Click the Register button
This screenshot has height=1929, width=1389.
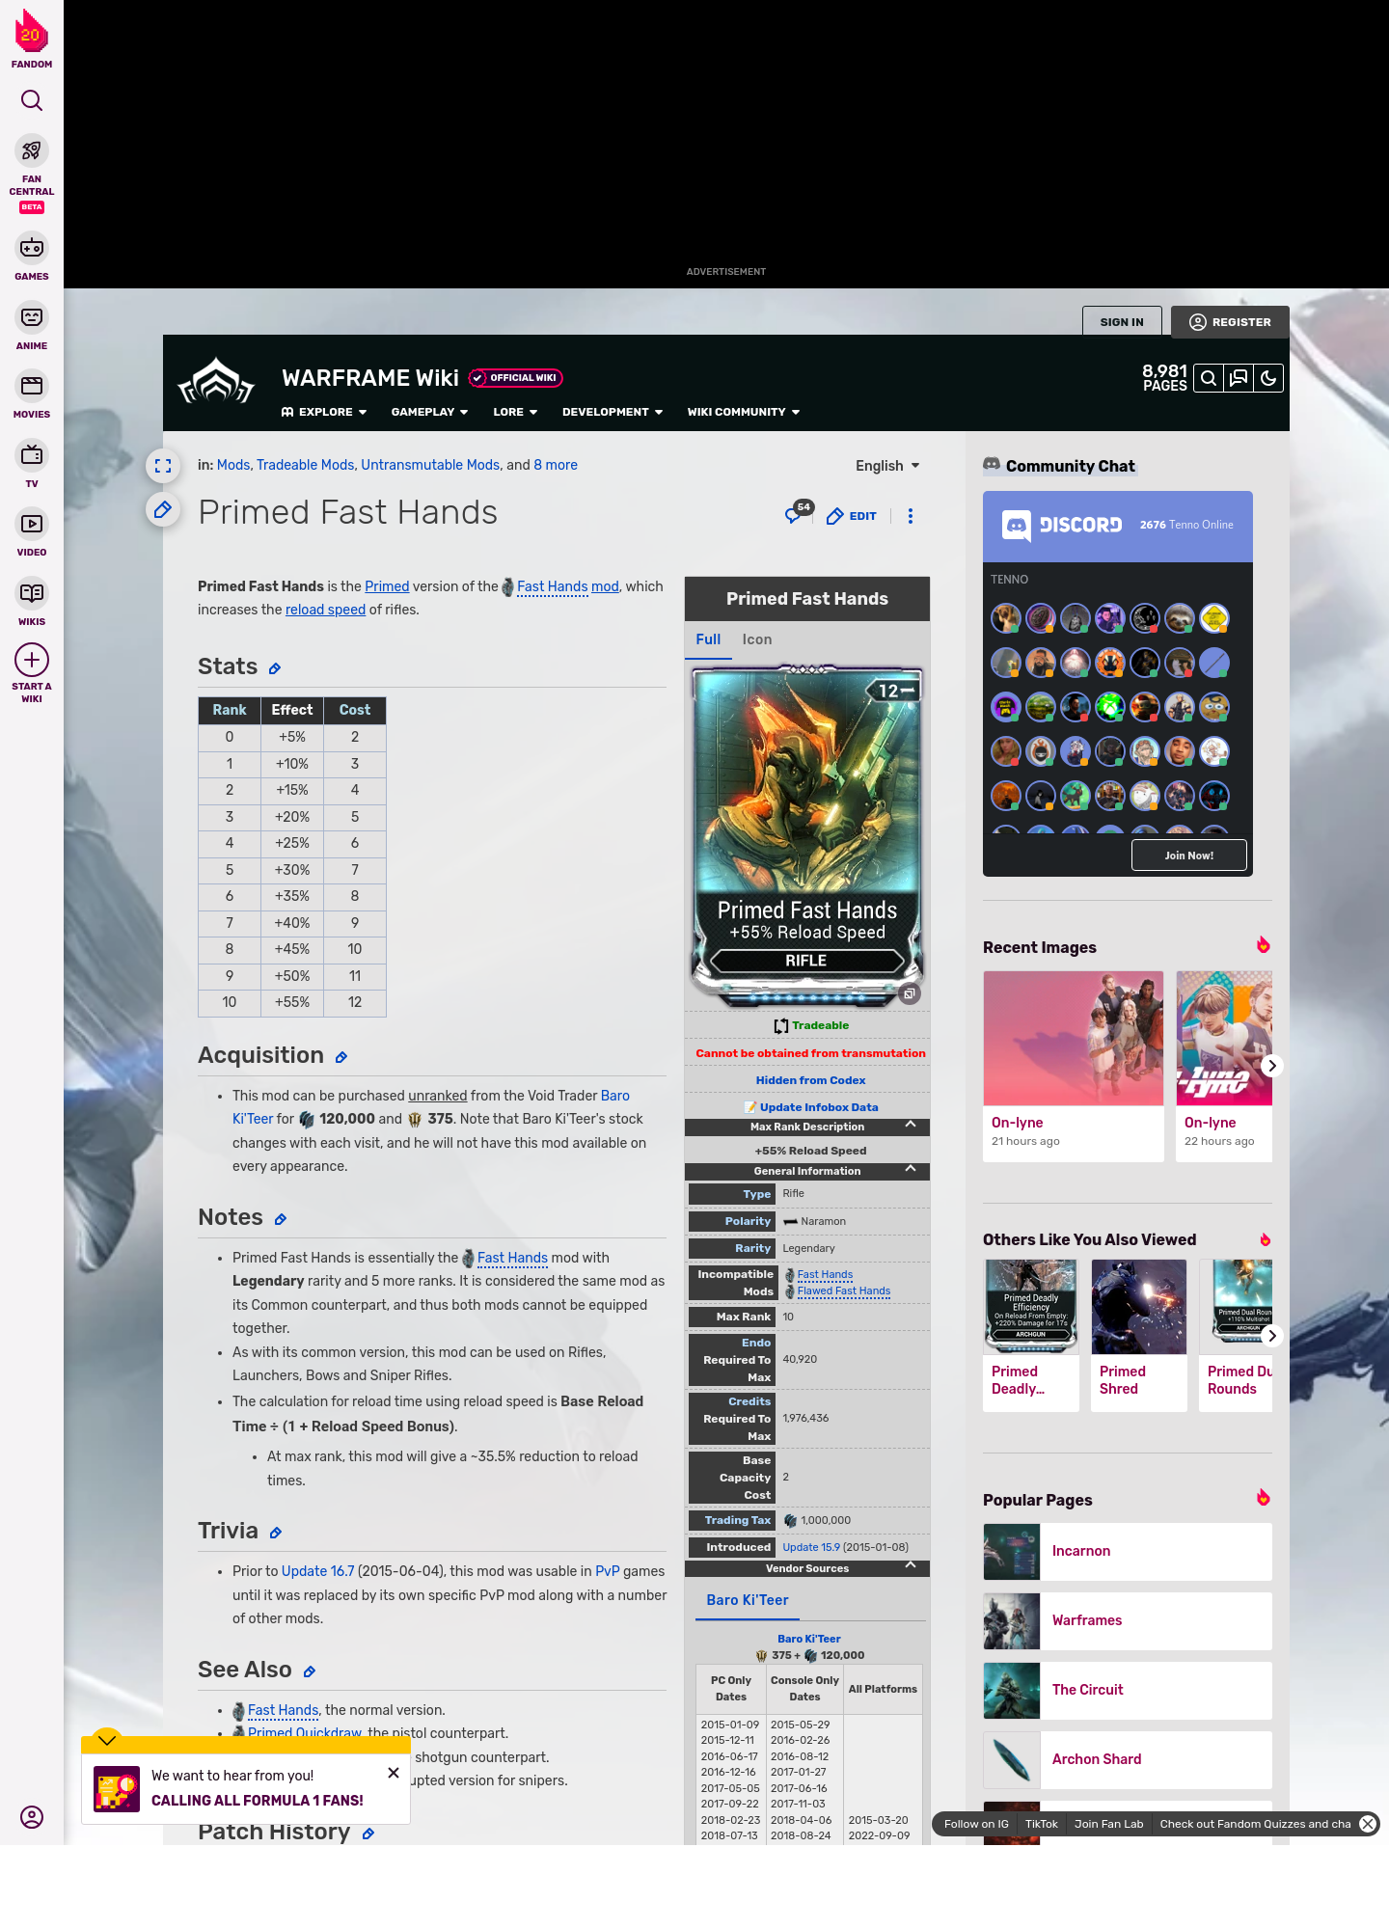coord(1230,322)
